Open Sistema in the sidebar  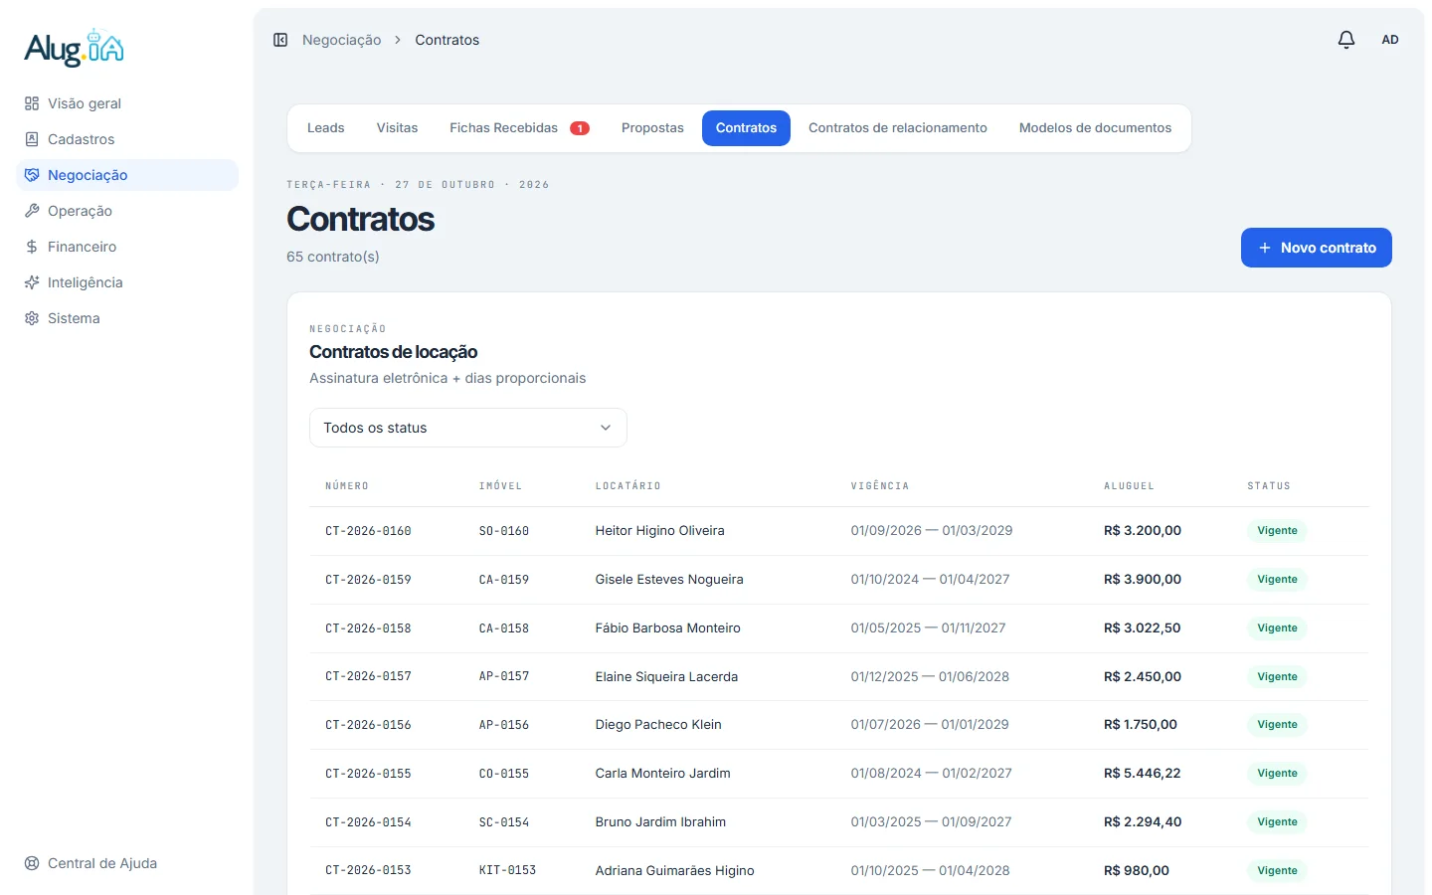tap(127, 318)
